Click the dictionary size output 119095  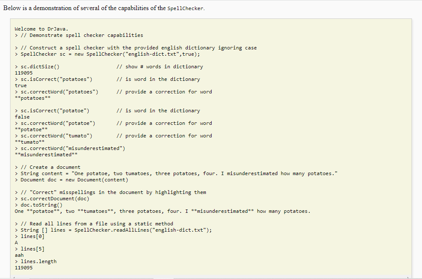click(x=23, y=72)
